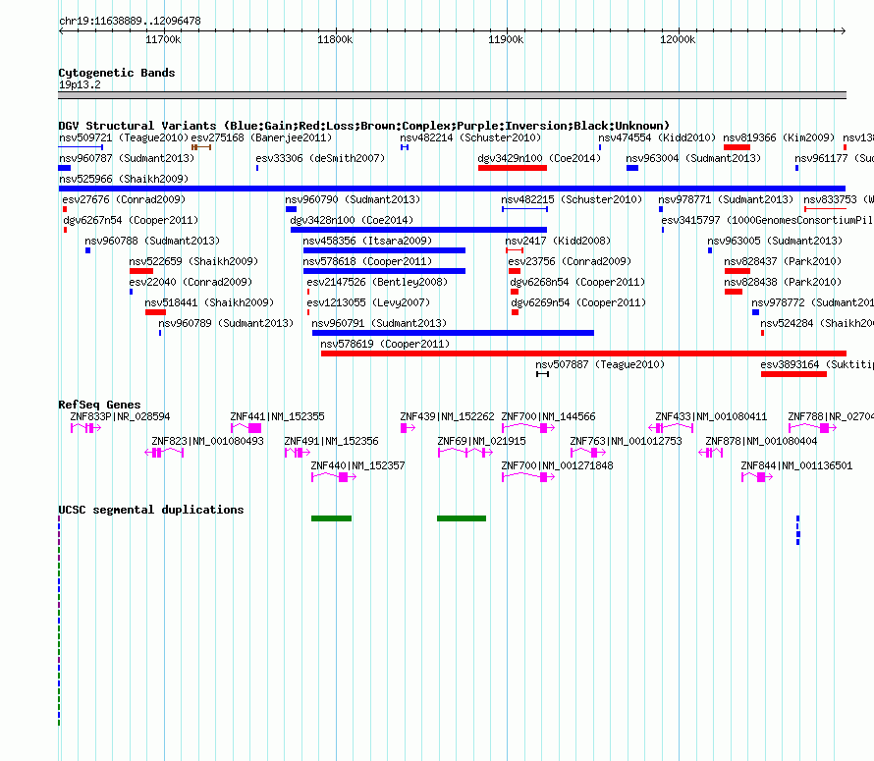This screenshot has height=761, width=874.
Task: Open dgv3429n100 (Coe2014) variant label
Action: pos(539,158)
